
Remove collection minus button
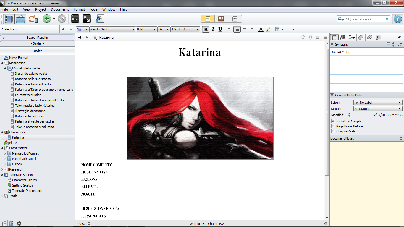pos(71,29)
